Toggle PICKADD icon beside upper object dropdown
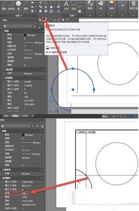 click(x=35, y=26)
